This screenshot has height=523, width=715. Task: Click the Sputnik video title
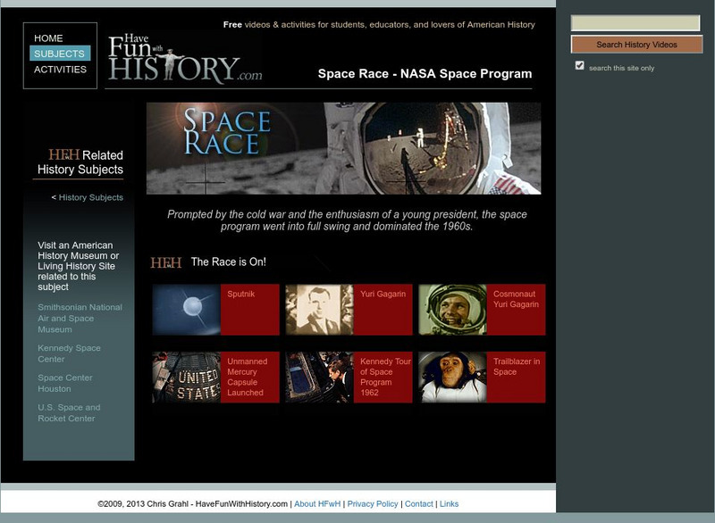click(240, 294)
